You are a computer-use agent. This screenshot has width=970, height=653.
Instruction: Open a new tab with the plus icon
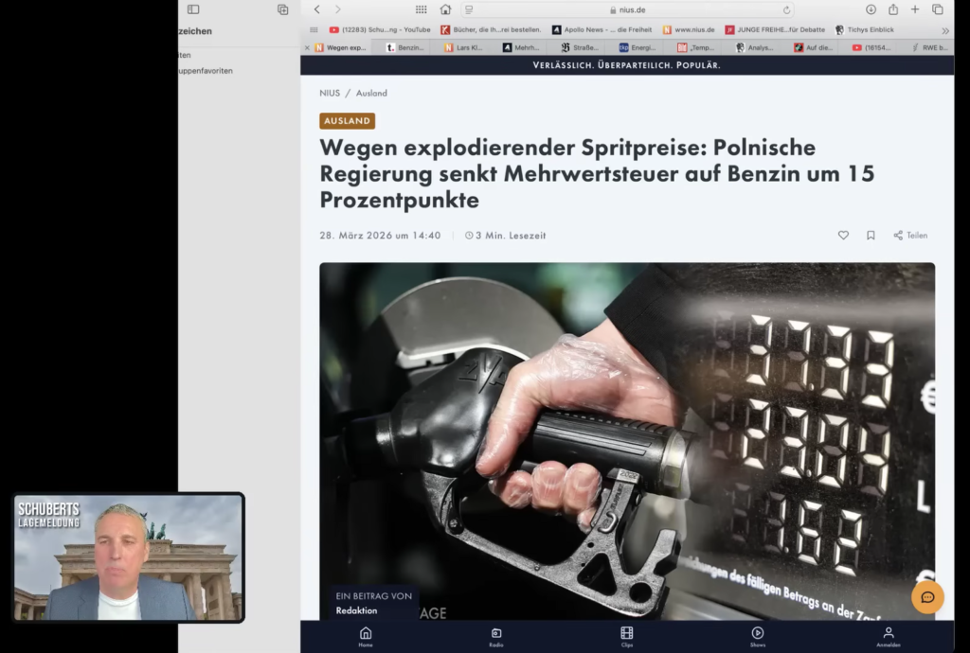coord(915,9)
